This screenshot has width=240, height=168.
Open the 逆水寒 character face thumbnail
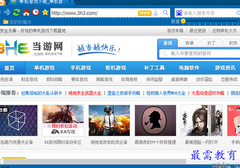[201, 120]
